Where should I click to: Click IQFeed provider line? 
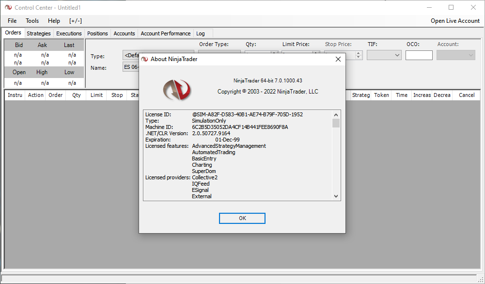tap(201, 184)
